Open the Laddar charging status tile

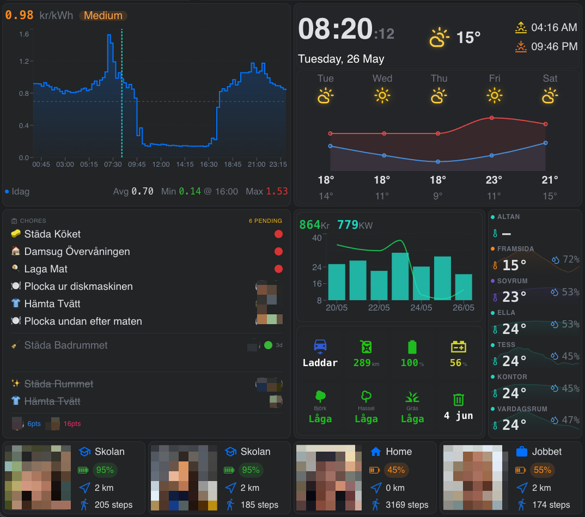click(x=320, y=353)
